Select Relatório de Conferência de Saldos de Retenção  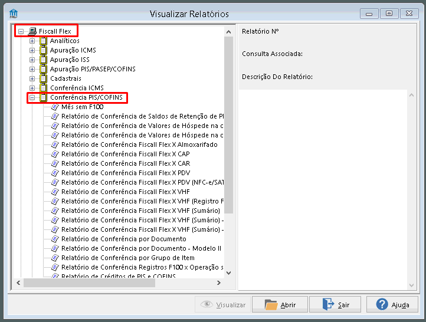tap(142, 116)
